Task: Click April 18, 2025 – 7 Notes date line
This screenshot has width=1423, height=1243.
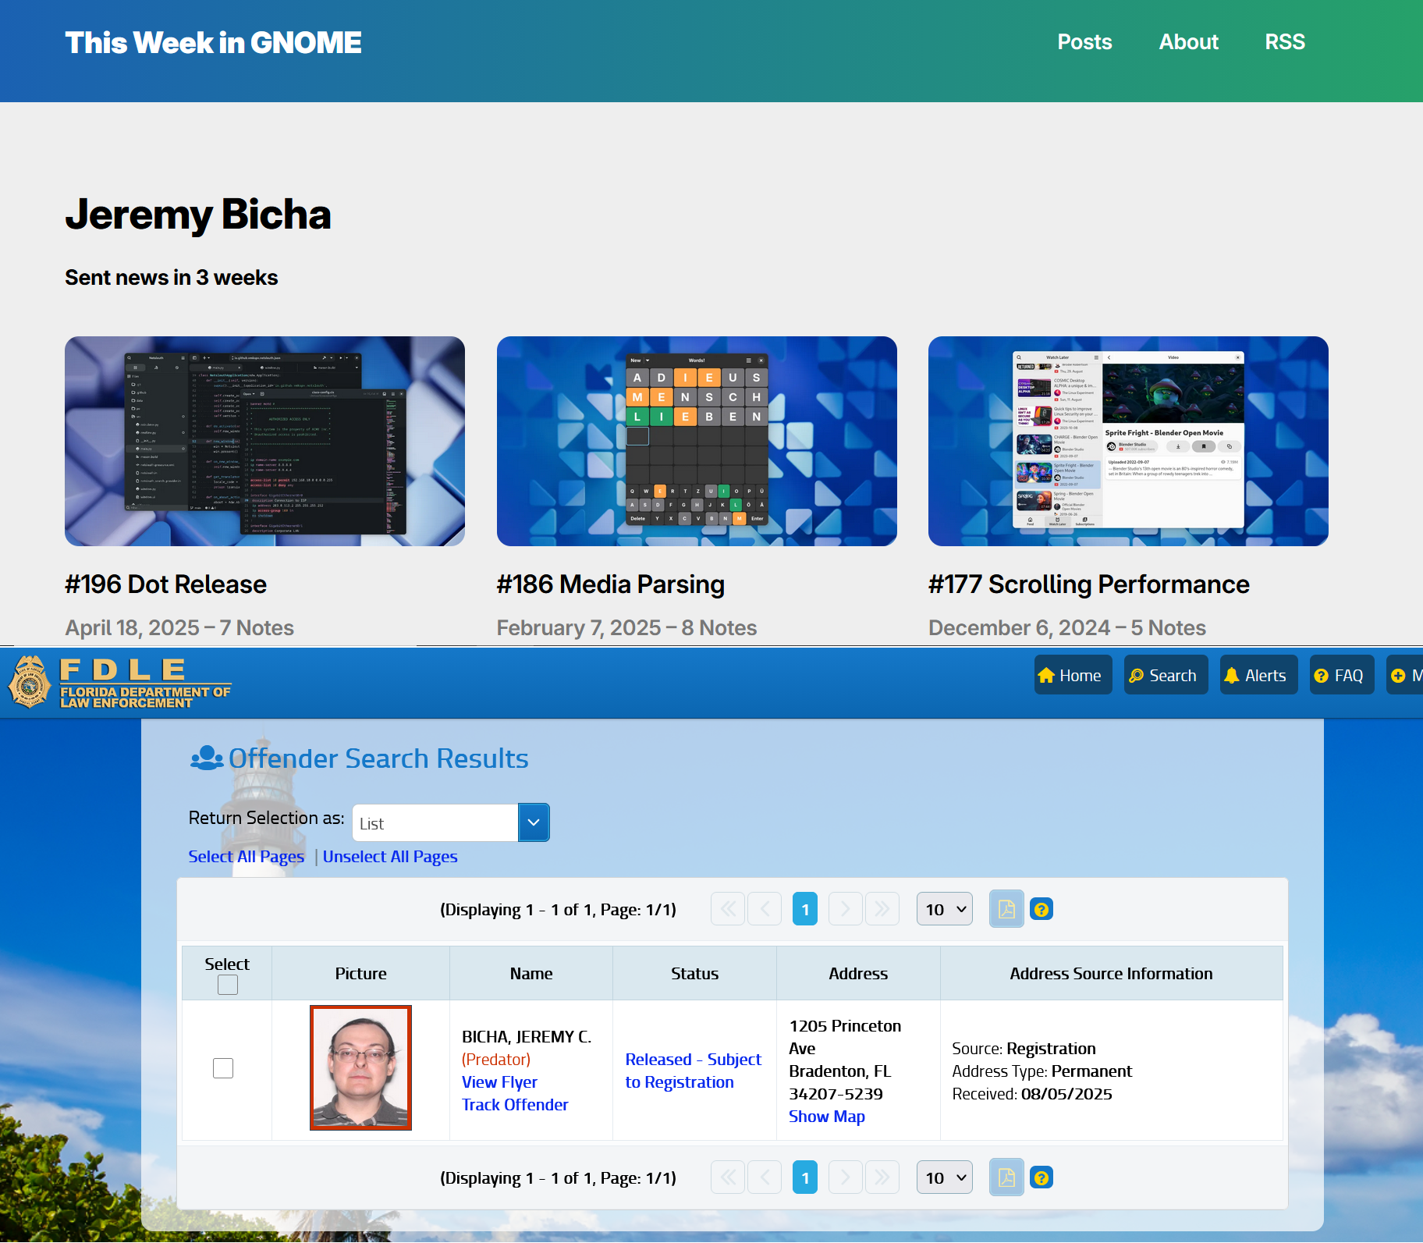Action: pyautogui.click(x=179, y=628)
